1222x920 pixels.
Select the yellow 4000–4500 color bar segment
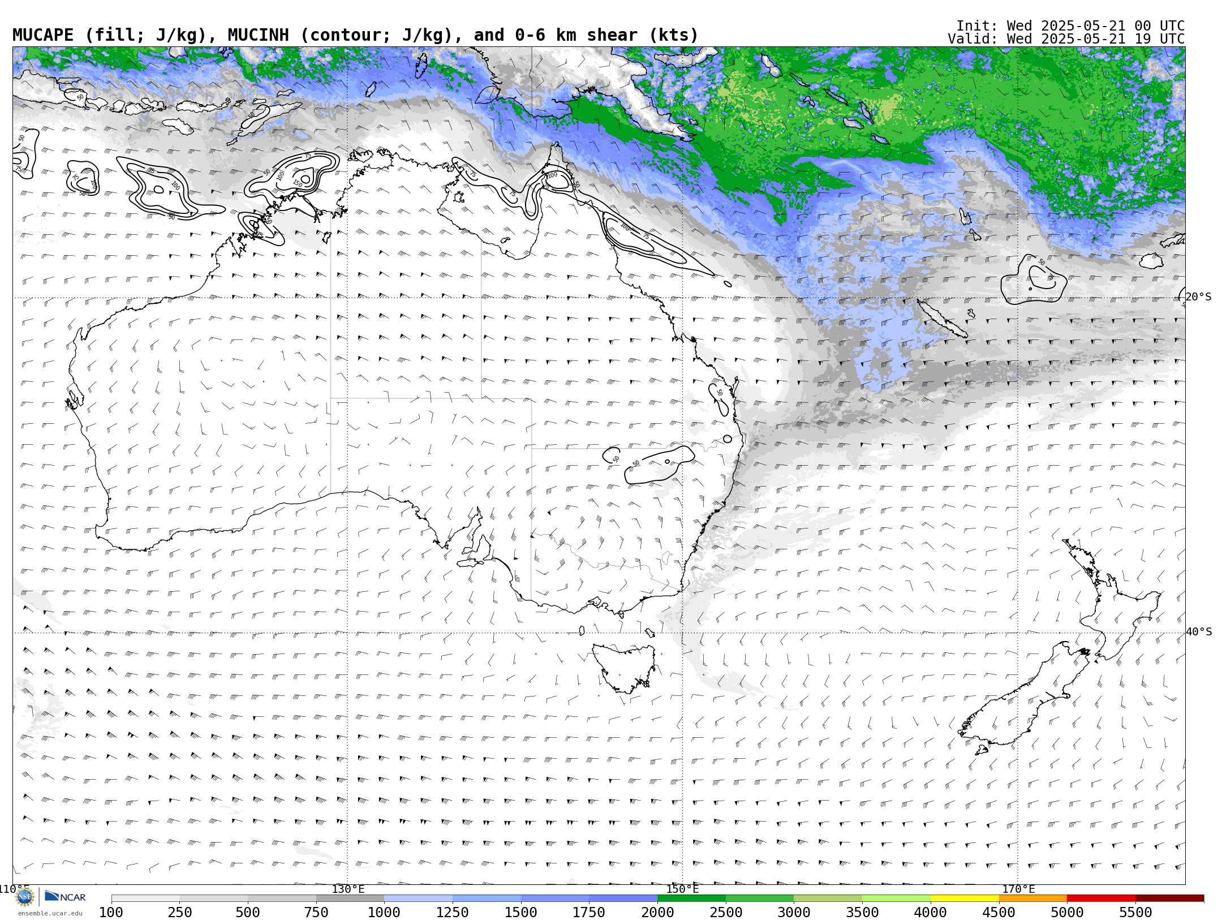click(965, 898)
